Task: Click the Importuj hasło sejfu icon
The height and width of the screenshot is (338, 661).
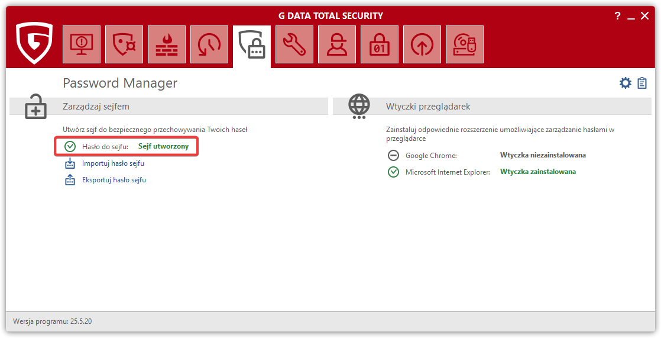Action: coord(70,163)
